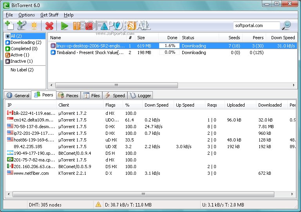Click the Create New Torrent star icon
The height and width of the screenshot is (212, 301).
click(34, 26)
